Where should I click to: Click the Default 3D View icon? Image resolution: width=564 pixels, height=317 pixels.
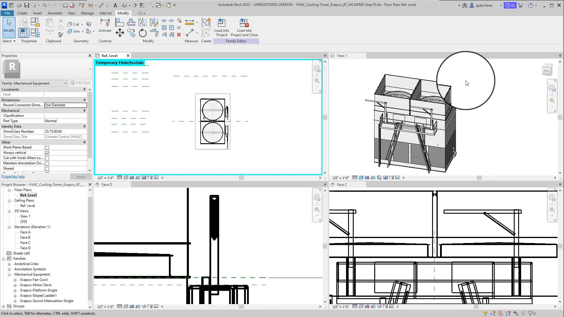point(125,5)
